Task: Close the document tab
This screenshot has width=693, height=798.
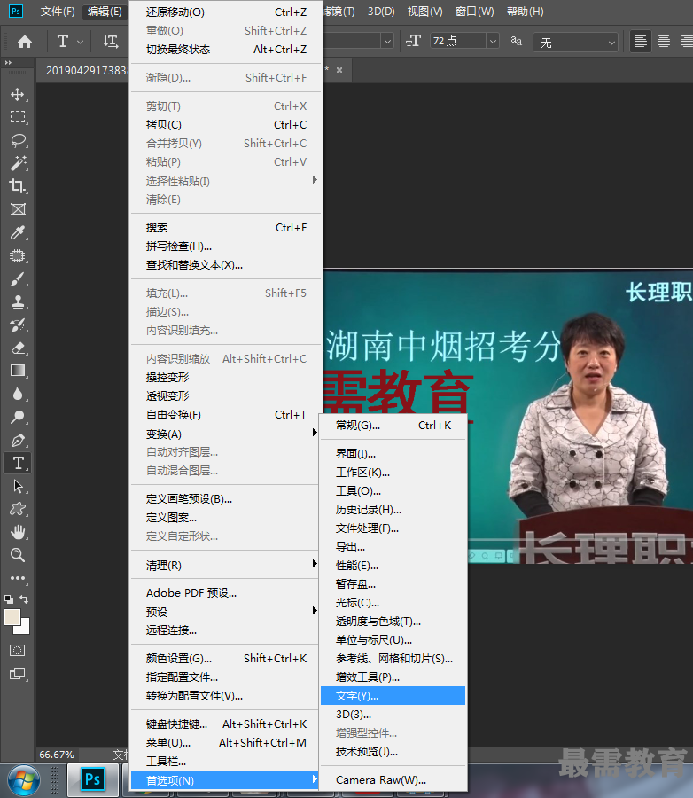Action: pos(339,70)
